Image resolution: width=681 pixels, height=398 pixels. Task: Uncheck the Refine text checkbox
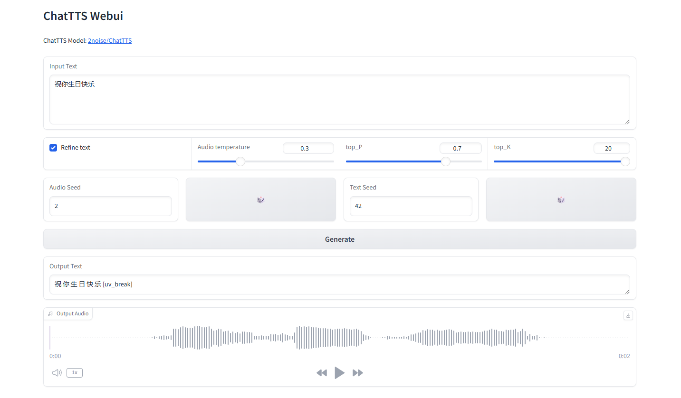(54, 148)
